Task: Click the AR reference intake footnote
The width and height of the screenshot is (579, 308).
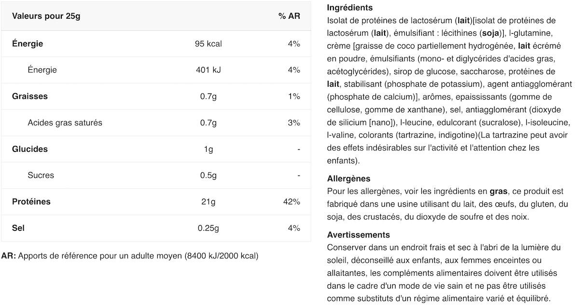Action: coord(130,256)
